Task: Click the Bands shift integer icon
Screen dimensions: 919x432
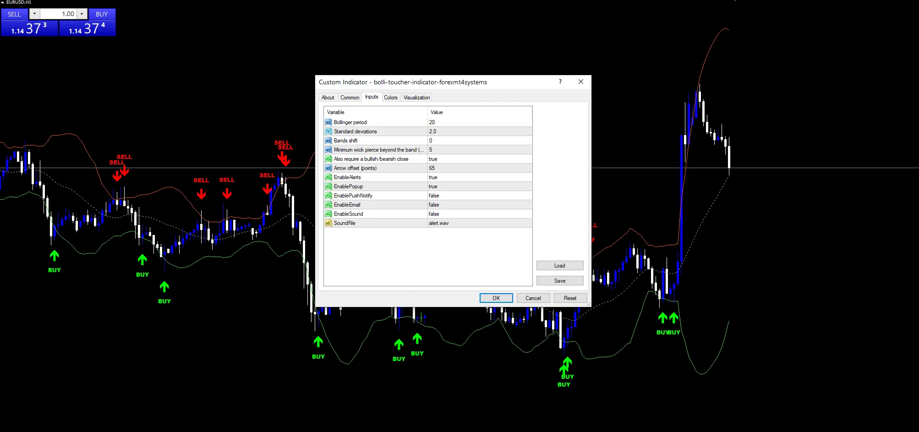Action: point(328,141)
